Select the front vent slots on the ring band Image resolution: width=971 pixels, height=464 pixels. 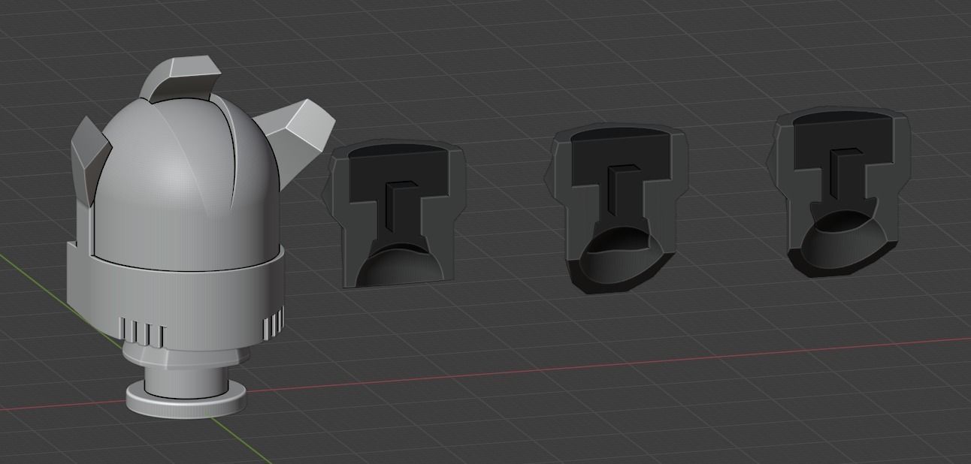coord(141,333)
